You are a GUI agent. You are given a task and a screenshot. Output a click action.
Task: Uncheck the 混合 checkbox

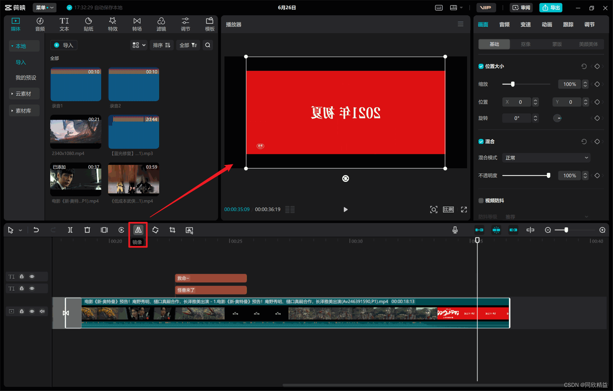pos(481,141)
